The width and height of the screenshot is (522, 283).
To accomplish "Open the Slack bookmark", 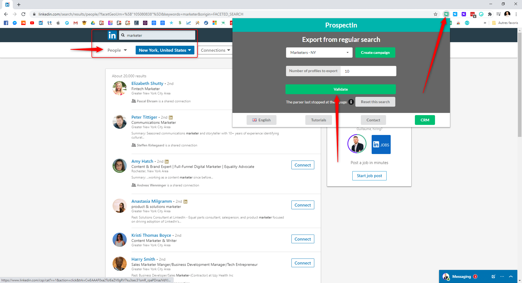I will [145, 23].
